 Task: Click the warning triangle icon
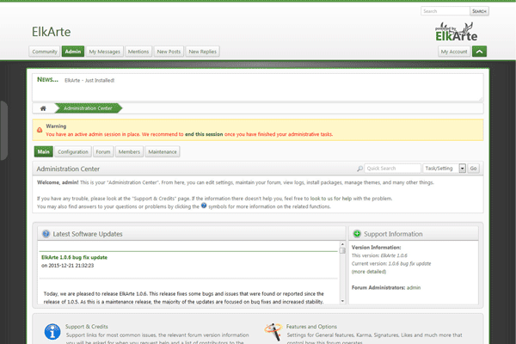(40, 130)
